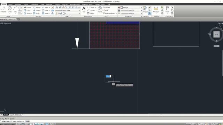Add a Leader annotation
The height and width of the screenshot is (125, 223).
pos(91,10)
